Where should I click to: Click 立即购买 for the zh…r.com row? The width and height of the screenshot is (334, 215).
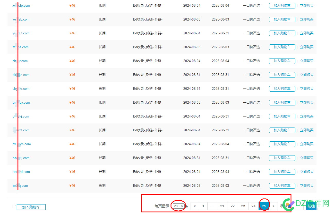coord(307,61)
